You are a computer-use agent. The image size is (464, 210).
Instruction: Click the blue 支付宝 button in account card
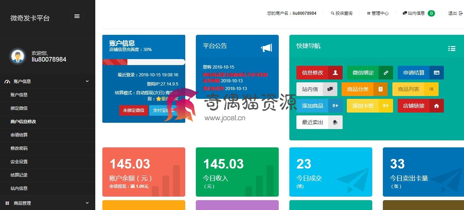(163, 110)
